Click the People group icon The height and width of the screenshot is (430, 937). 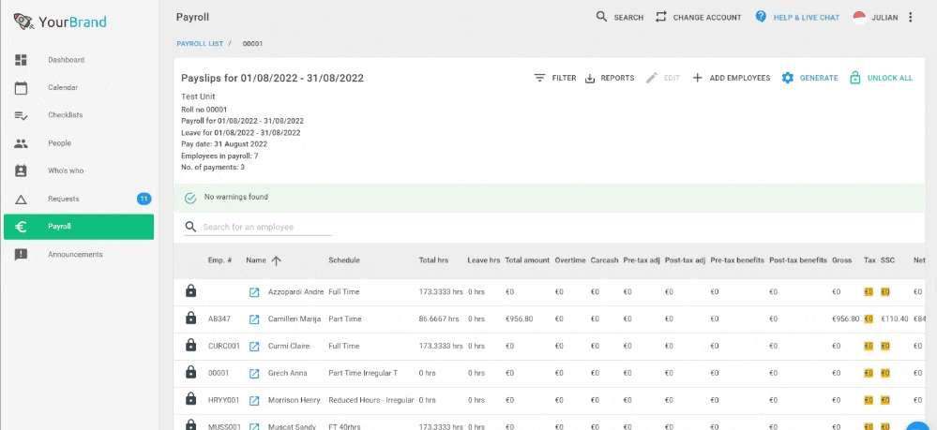[x=21, y=143]
